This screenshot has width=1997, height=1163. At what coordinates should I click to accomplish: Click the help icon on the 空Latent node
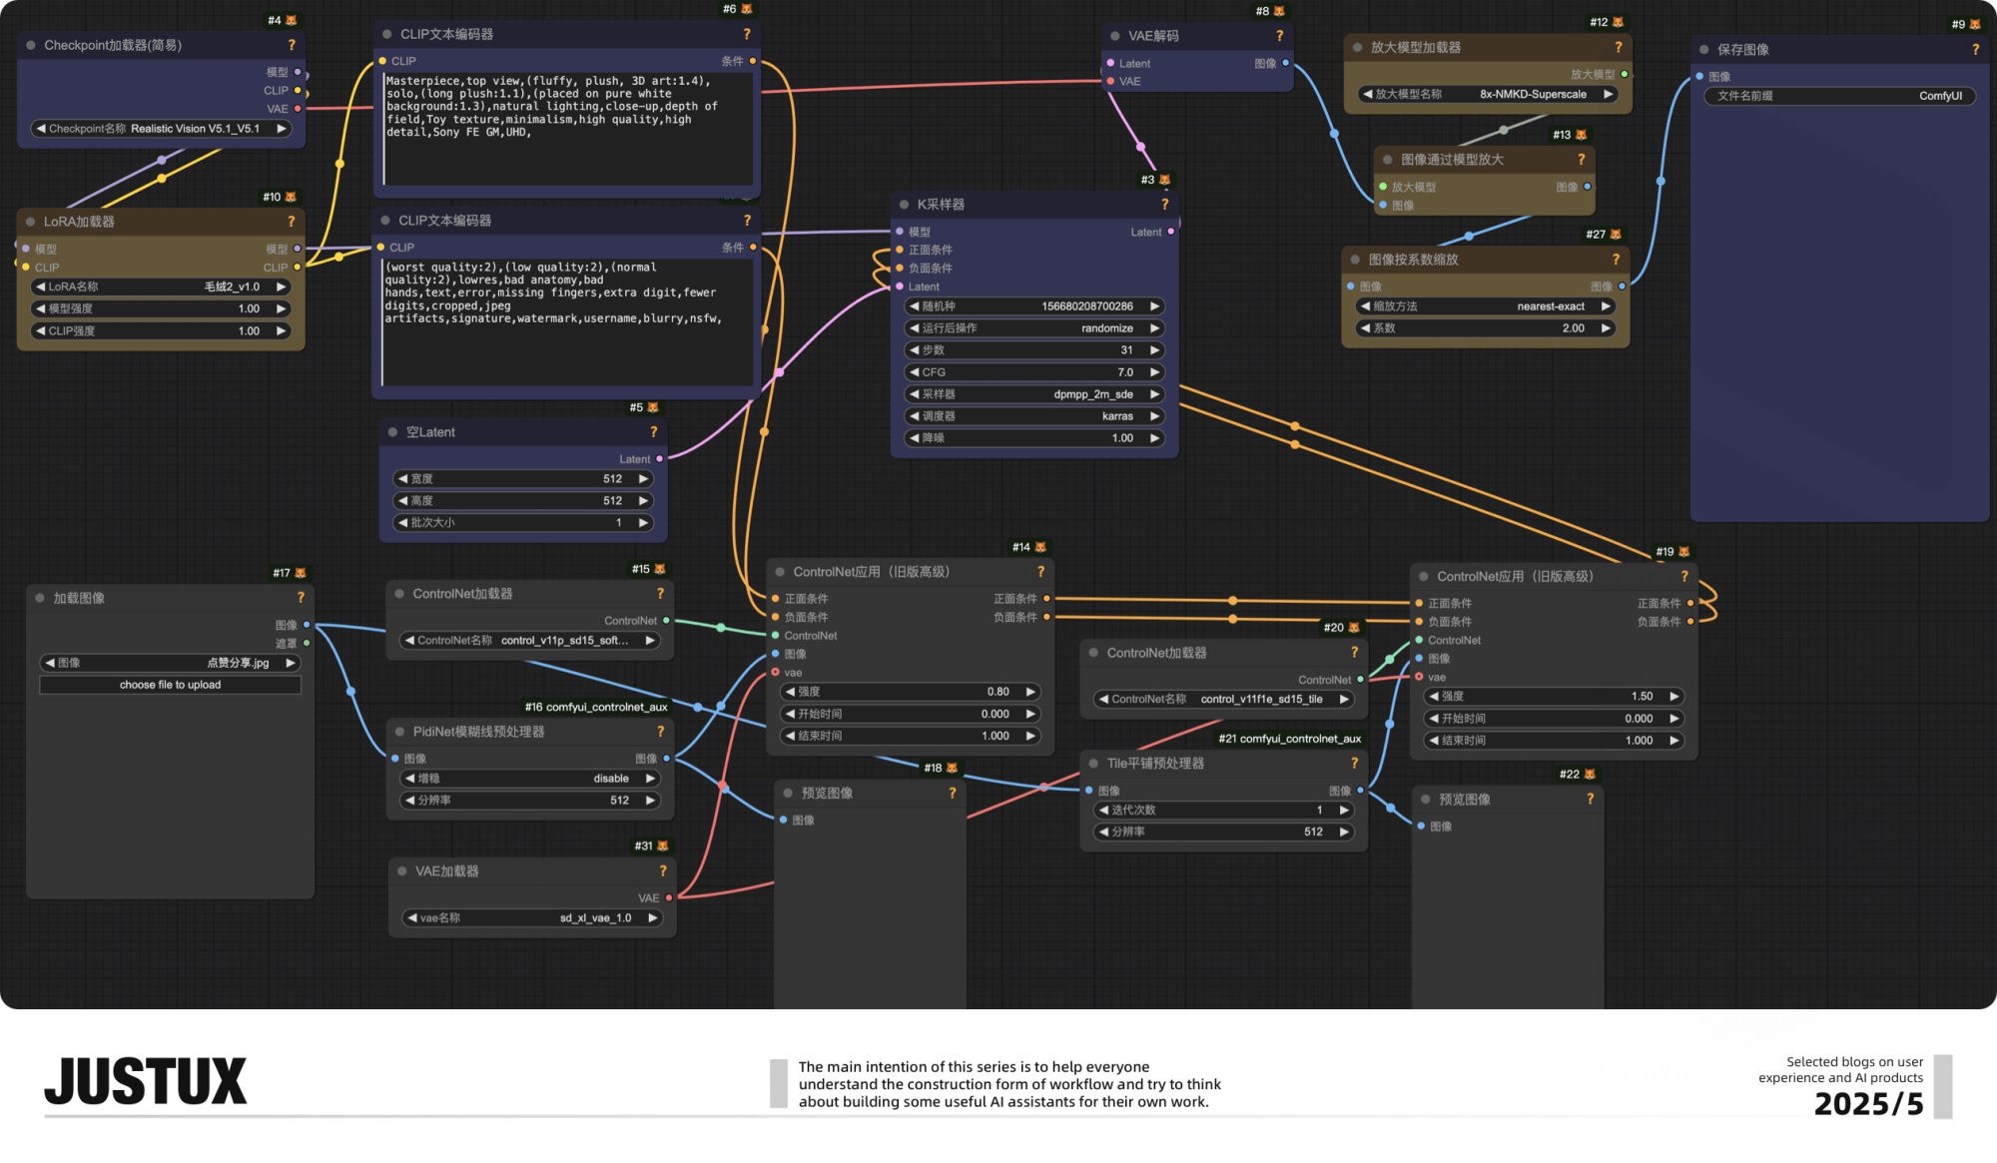click(x=654, y=432)
